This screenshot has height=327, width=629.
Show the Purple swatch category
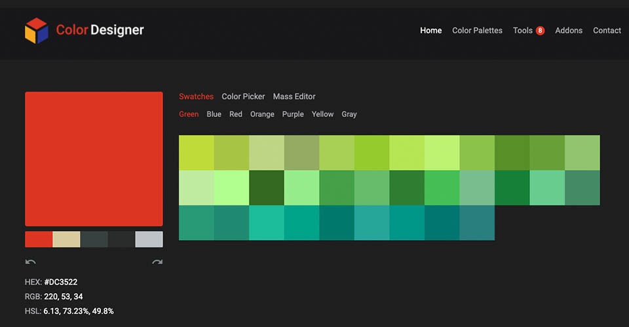pos(293,114)
